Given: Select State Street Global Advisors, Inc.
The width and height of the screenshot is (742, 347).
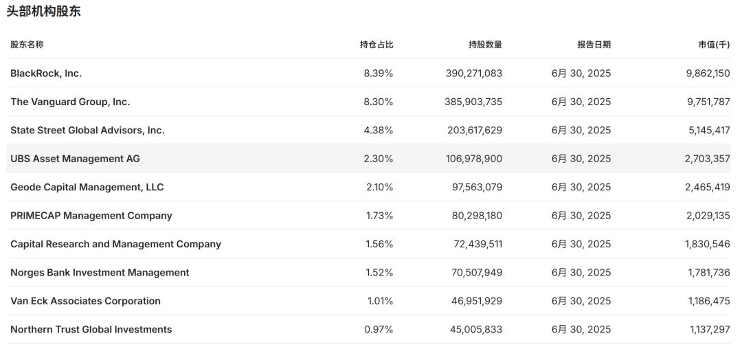Looking at the screenshot, I should (87, 131).
